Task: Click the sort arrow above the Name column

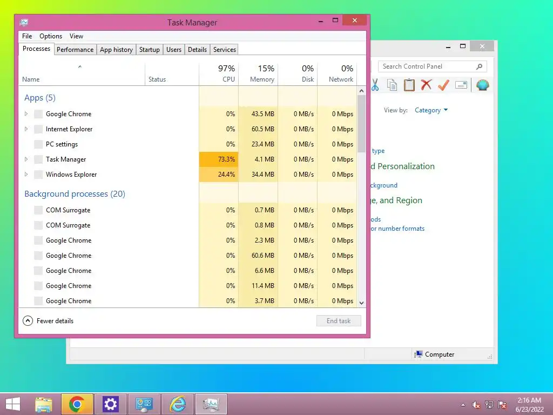Action: click(x=80, y=66)
